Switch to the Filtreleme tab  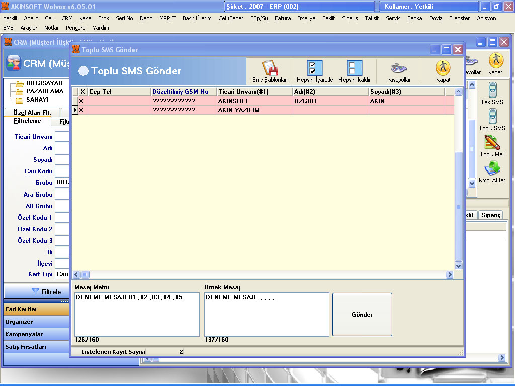[27, 121]
